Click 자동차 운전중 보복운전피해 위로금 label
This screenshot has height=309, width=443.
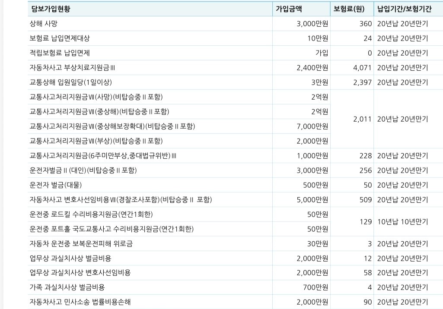tap(81, 244)
